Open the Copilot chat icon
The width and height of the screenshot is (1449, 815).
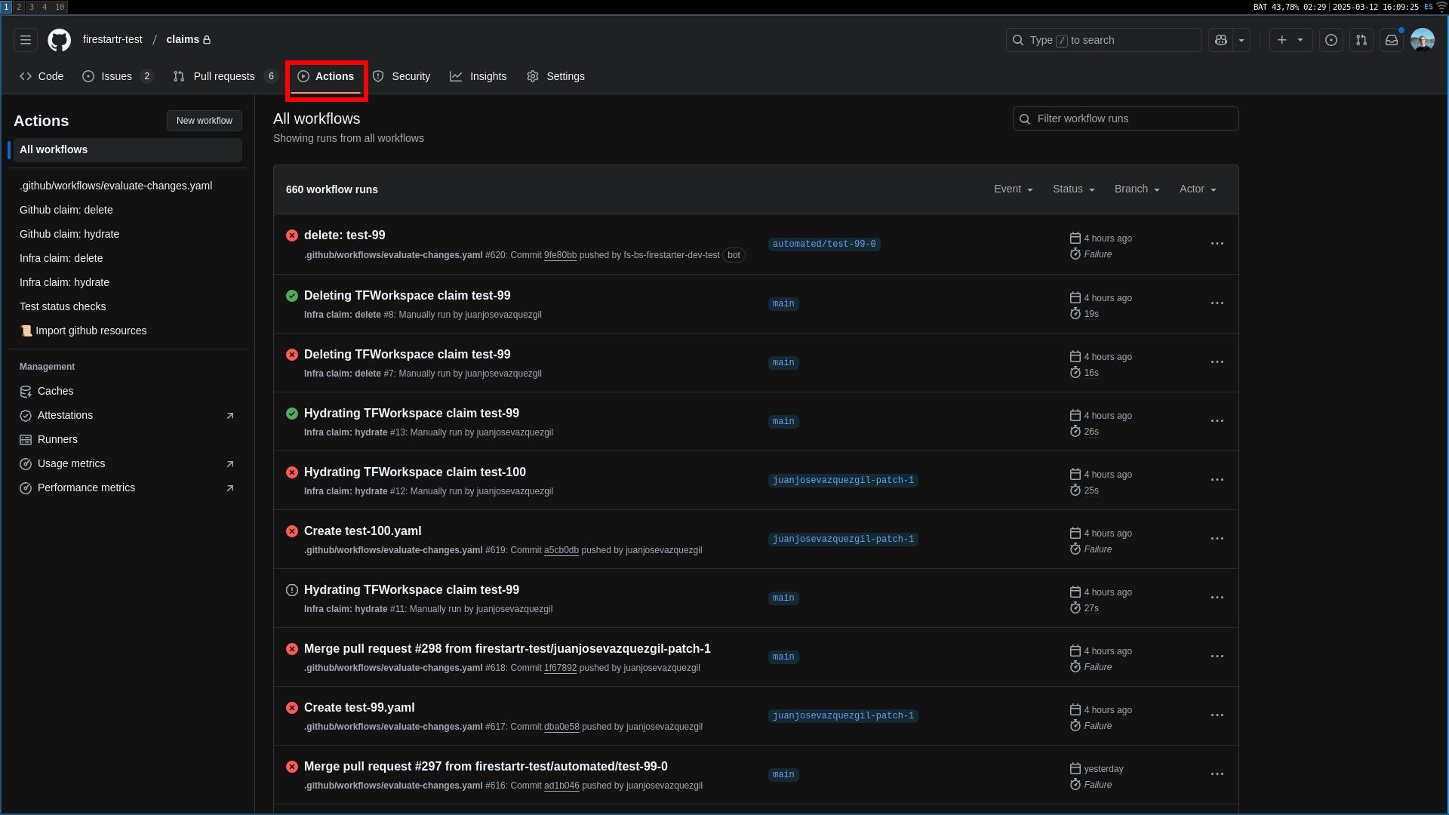[x=1220, y=40]
